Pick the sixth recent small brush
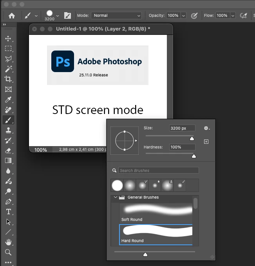 (180, 185)
